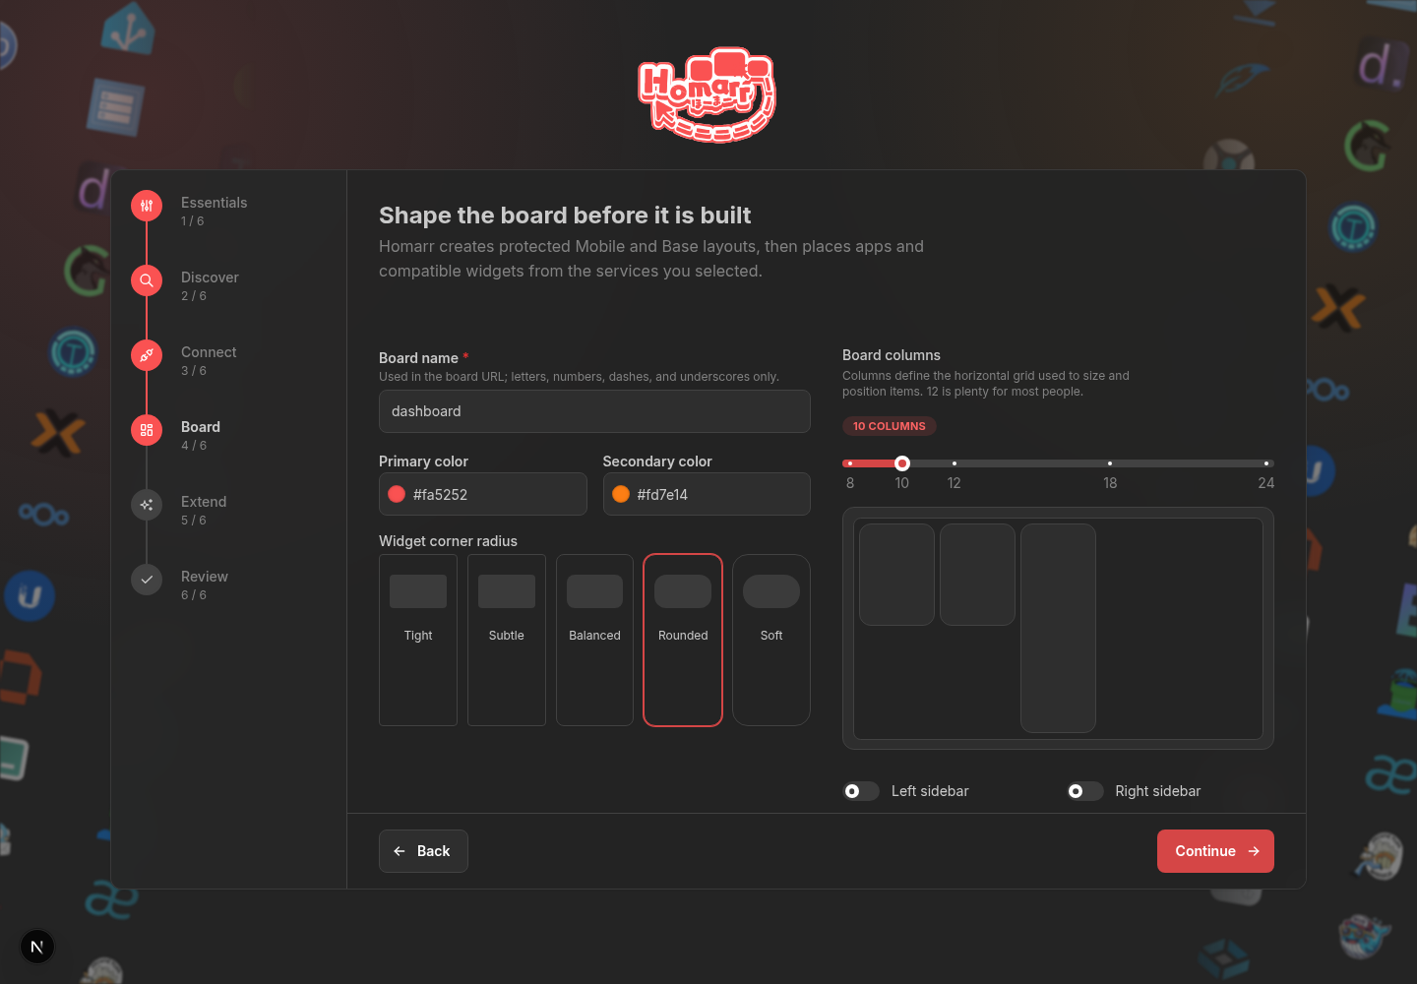Click the primary color red swatch
The height and width of the screenshot is (984, 1417).
[x=397, y=494]
